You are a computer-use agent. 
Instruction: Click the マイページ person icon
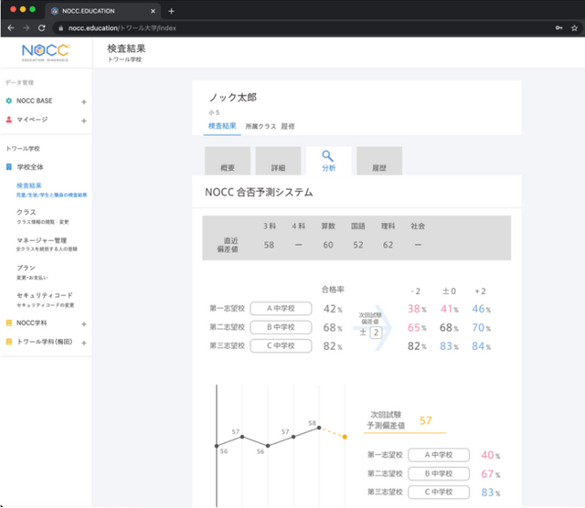9,120
